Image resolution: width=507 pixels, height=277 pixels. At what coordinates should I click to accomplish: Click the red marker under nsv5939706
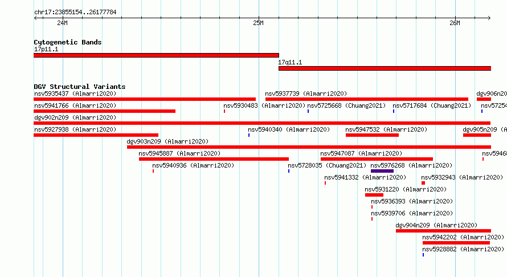[x=372, y=219]
